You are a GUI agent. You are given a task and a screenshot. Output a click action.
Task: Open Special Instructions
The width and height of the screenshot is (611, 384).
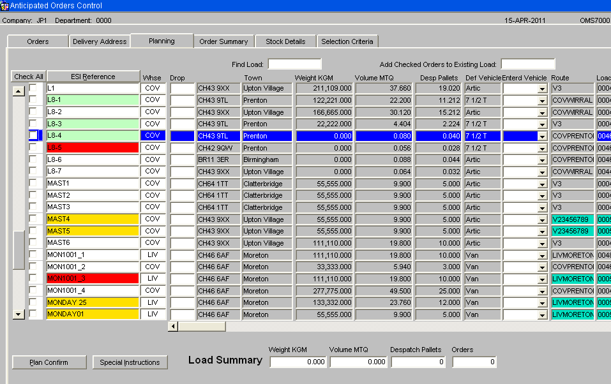[x=130, y=362]
